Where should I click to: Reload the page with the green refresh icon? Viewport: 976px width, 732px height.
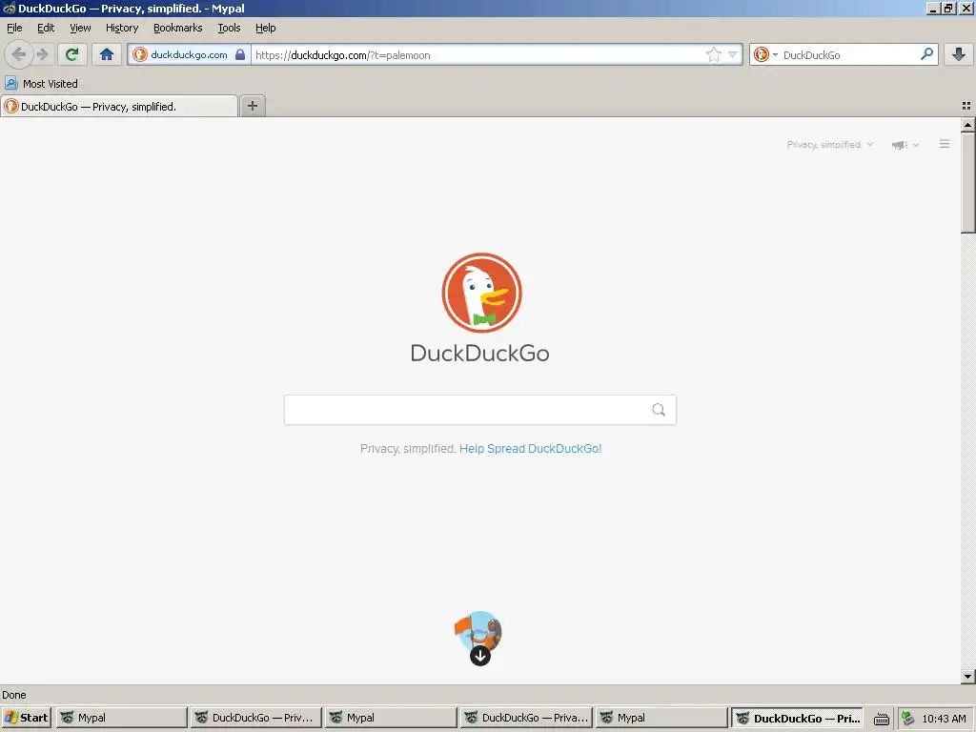72,54
